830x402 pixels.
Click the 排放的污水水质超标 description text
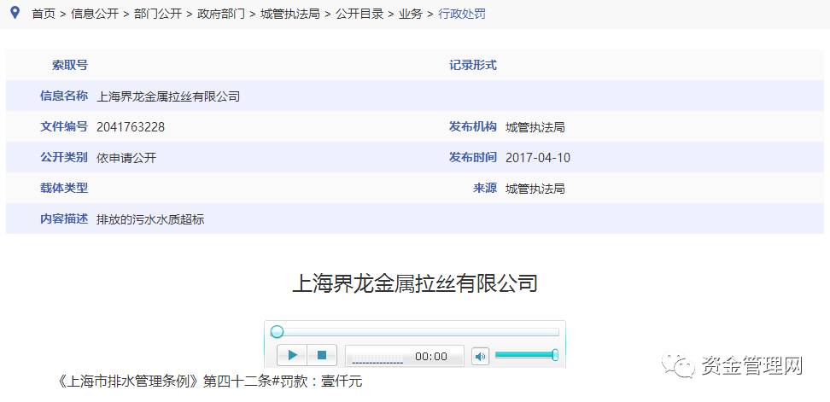[x=150, y=219]
